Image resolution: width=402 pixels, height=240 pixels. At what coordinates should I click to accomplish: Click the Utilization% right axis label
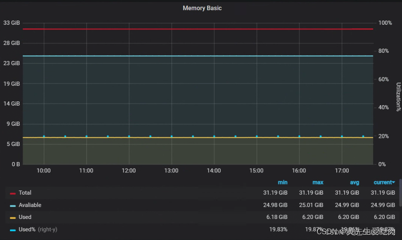coord(397,96)
